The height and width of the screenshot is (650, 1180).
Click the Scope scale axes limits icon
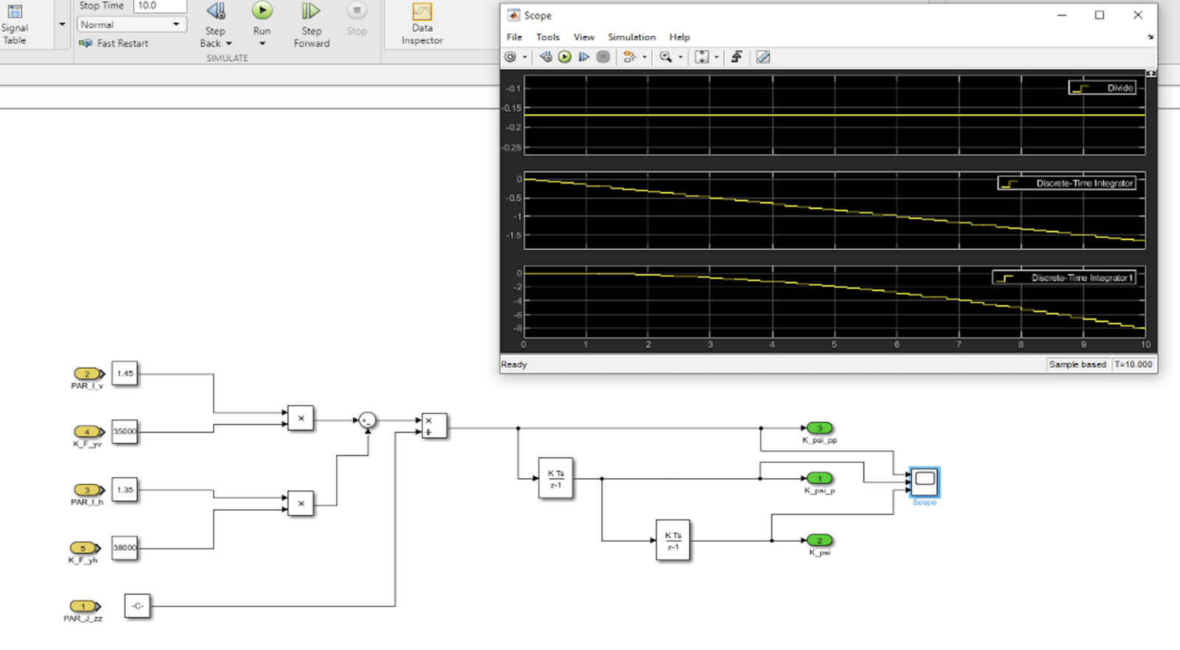coord(701,57)
